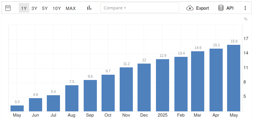Click the 8 y-axis tick label
254x121 pixels.
pos(245,82)
